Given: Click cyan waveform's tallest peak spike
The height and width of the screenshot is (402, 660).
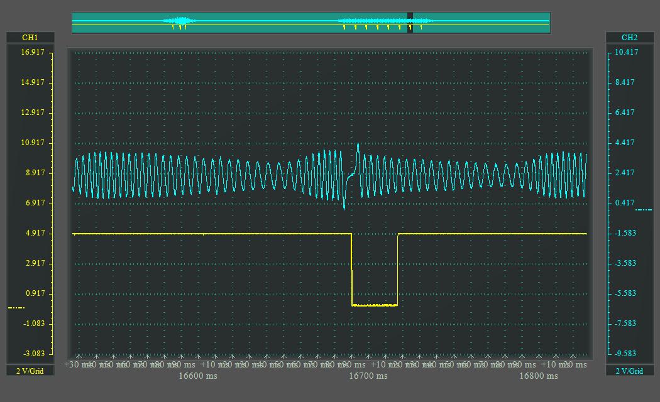Looking at the screenshot, I should coord(358,144).
